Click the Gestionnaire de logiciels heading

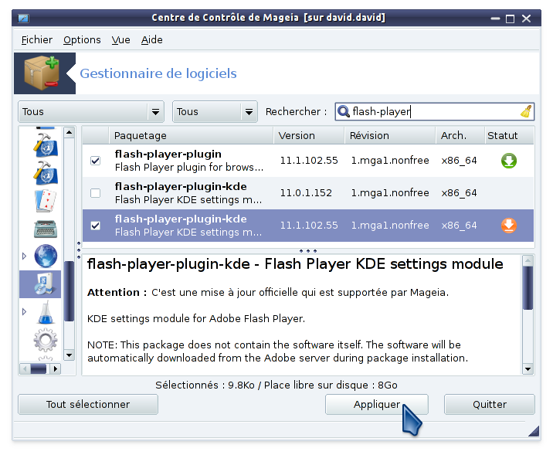pyautogui.click(x=158, y=73)
